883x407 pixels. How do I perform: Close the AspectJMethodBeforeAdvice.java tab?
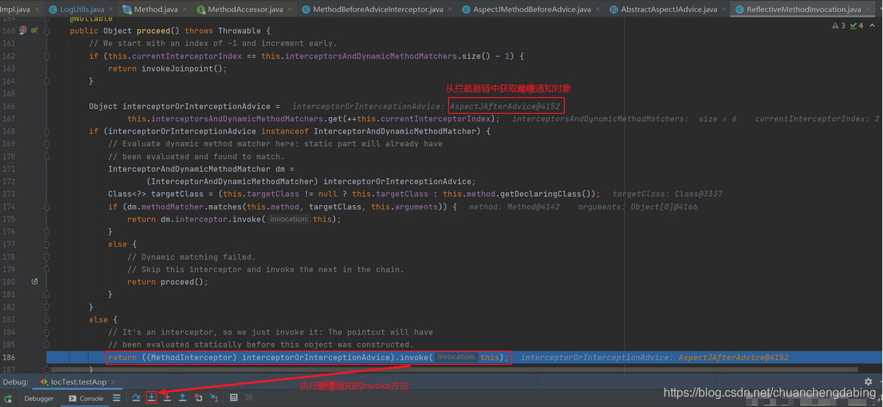pos(599,10)
